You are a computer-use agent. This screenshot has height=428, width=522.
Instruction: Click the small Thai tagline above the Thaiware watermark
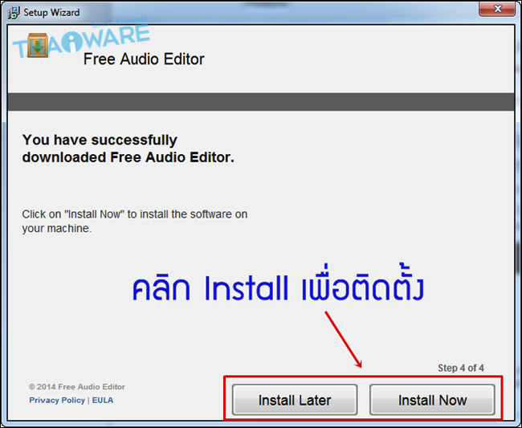point(119,22)
